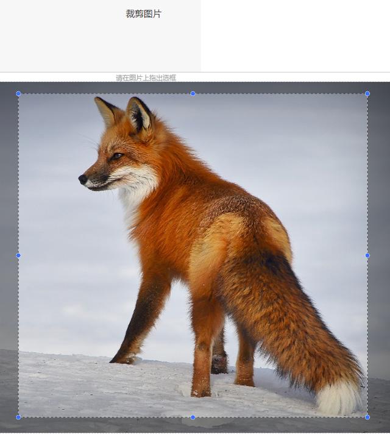Click the top-right crop handle
390x434 pixels.
(367, 93)
